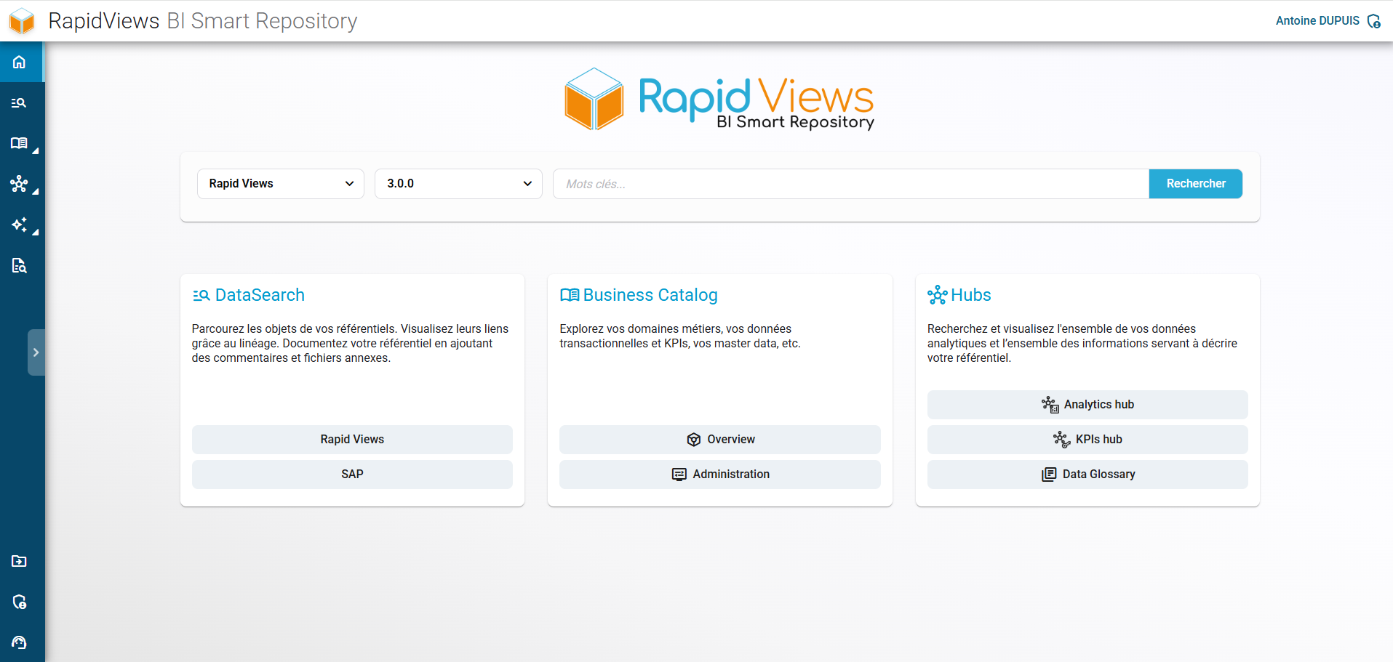Click the Rechercher button
Viewport: 1393px width, 662px height.
(1196, 184)
